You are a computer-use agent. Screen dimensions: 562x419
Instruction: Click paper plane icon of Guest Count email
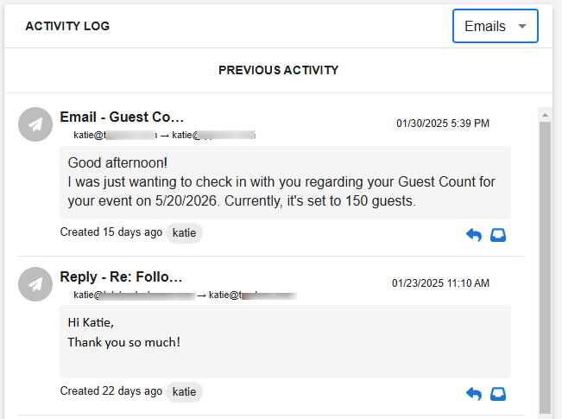[x=35, y=124]
